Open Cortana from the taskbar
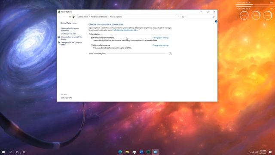The height and width of the screenshot is (155, 275). point(17,152)
